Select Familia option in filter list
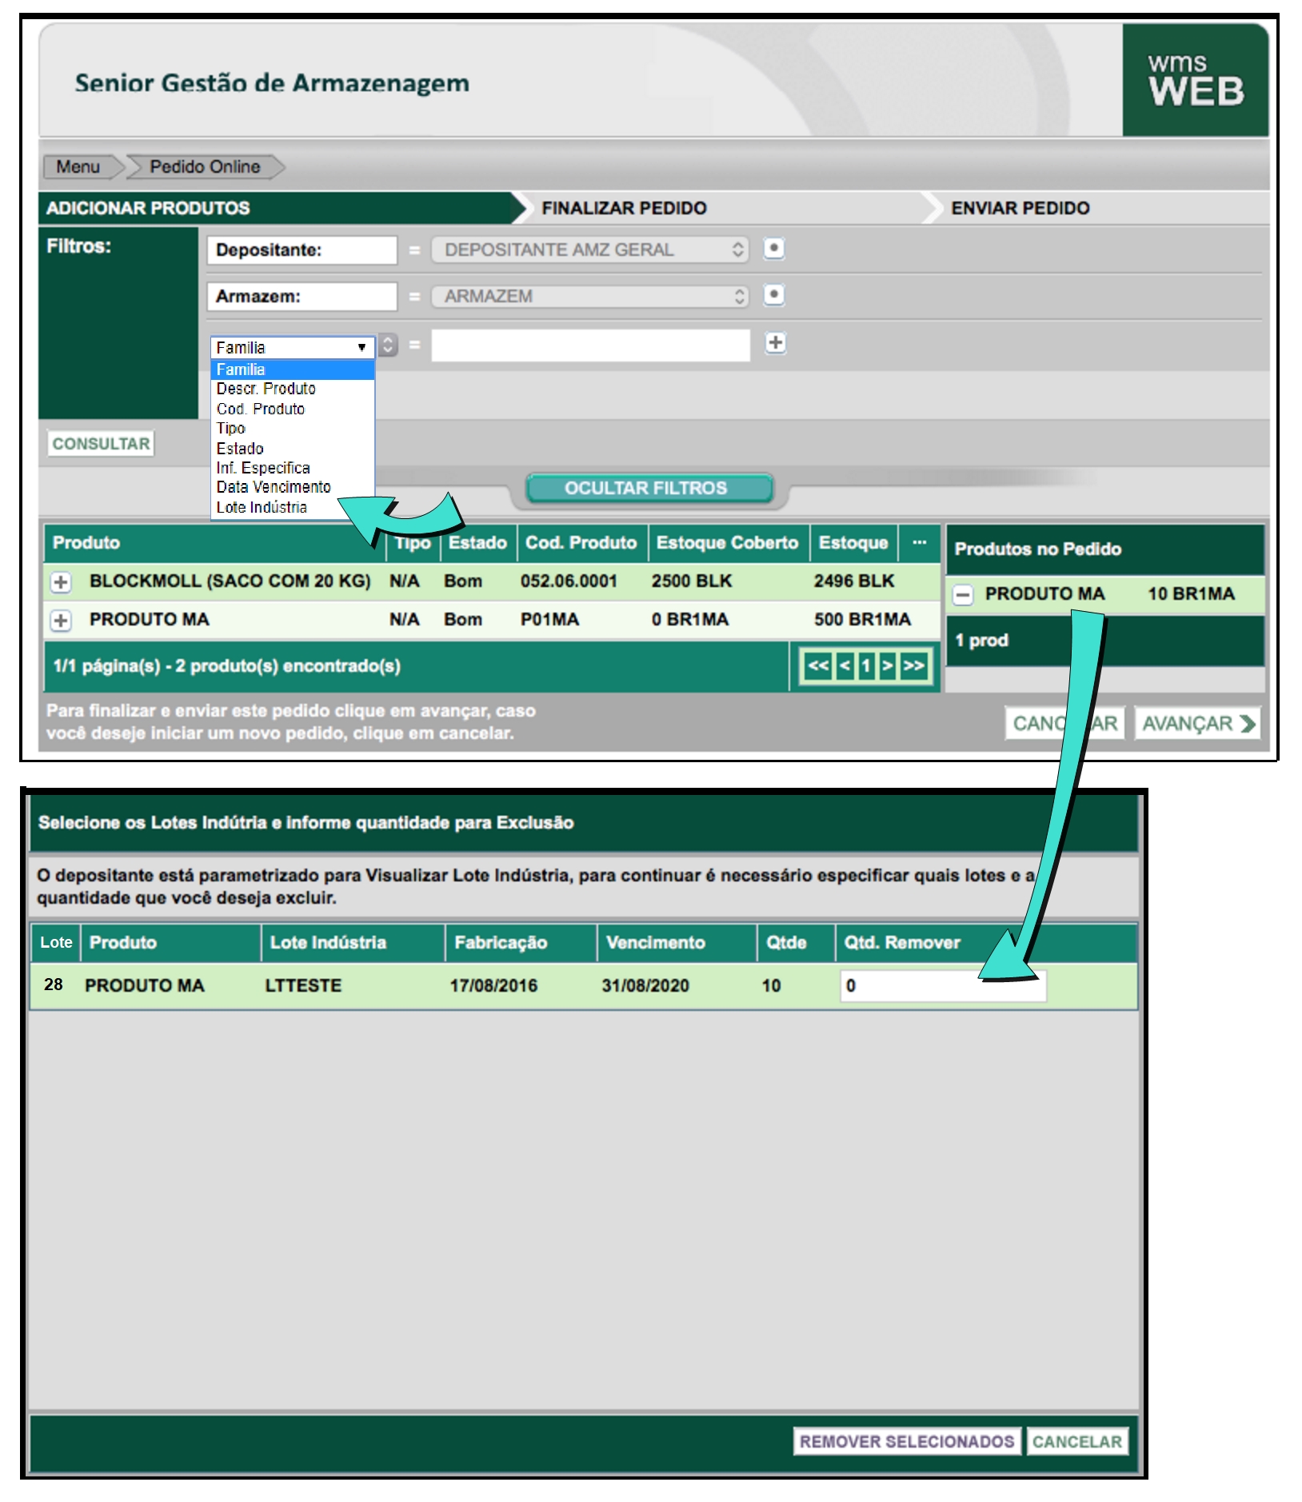Viewport: 1302px width, 1502px height. pos(293,370)
